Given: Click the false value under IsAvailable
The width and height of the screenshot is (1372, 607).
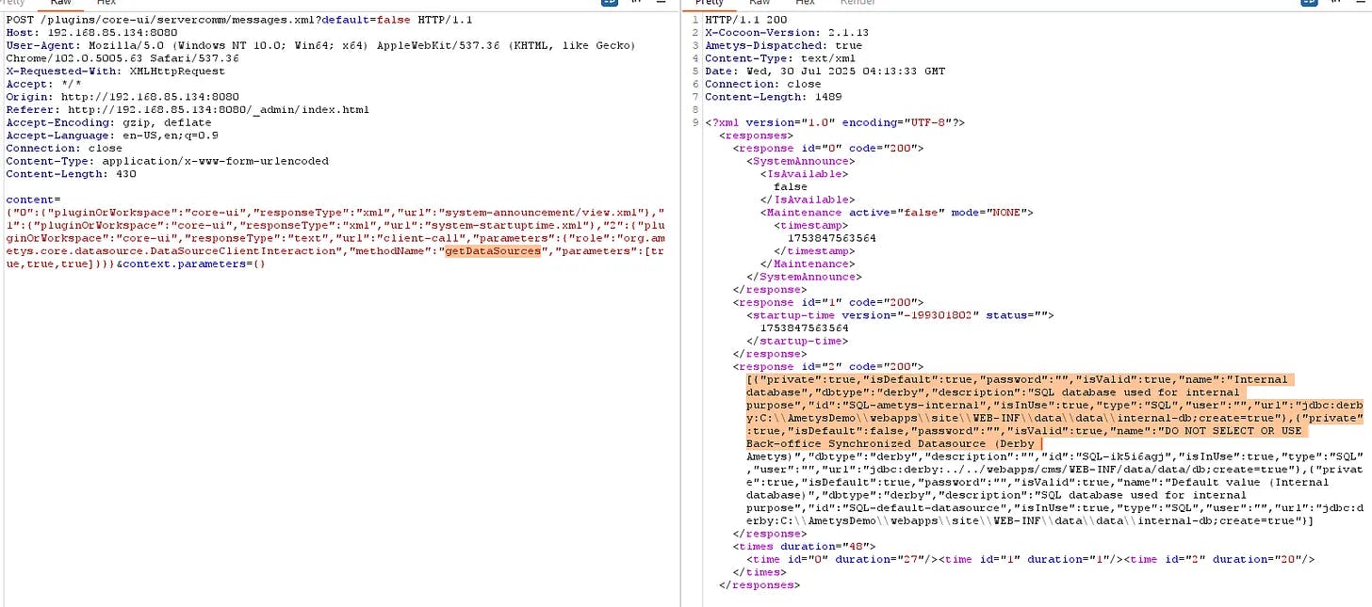Looking at the screenshot, I should pos(791,186).
